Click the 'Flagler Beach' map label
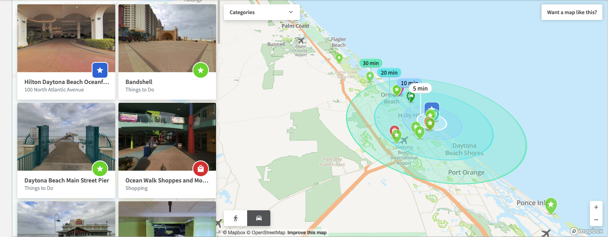 [338, 42]
